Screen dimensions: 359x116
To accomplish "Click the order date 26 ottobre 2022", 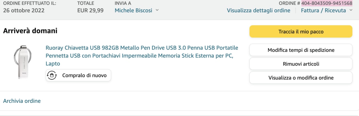I will (24, 11).
